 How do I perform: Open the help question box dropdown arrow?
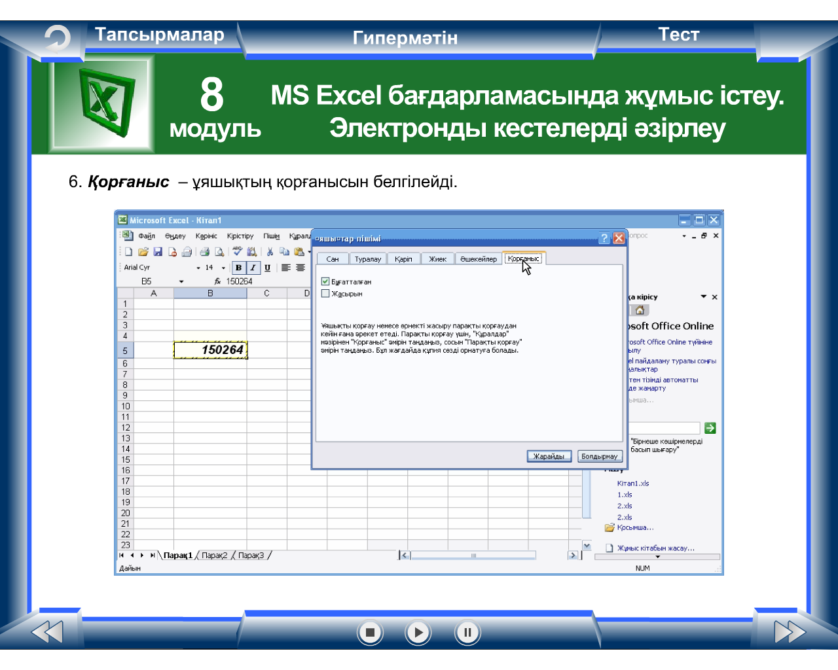[684, 236]
